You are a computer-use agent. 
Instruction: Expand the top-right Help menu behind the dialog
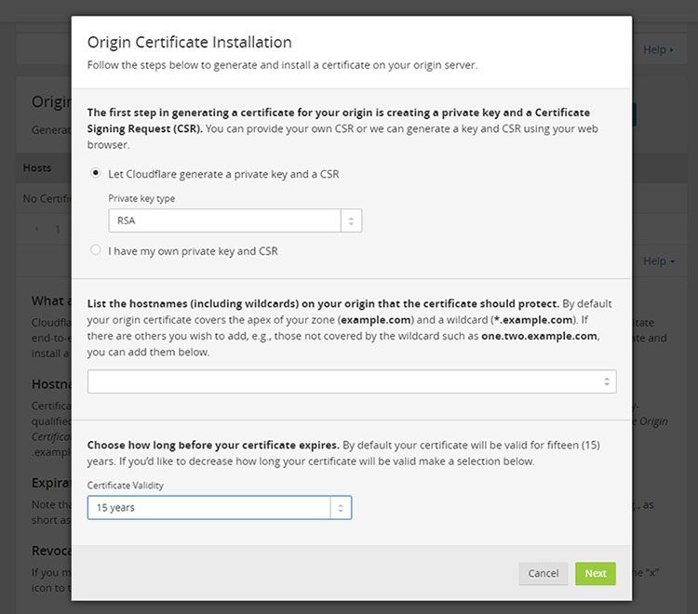659,49
